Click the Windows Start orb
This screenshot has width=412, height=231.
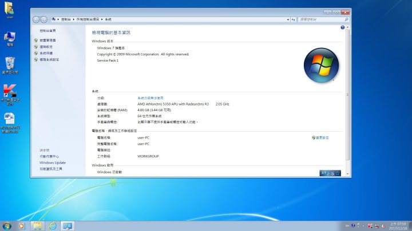tap(7, 226)
